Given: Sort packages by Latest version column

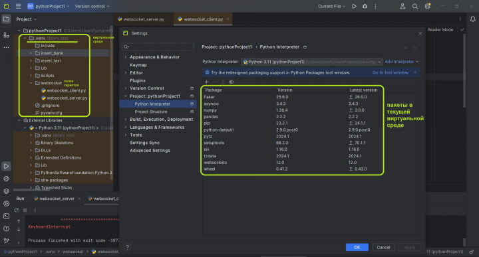Looking at the screenshot, I should point(363,90).
